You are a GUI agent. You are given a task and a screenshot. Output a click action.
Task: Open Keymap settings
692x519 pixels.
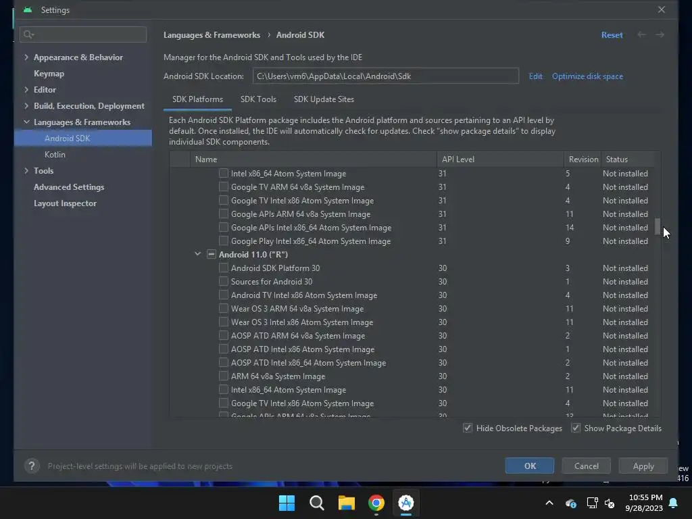tap(49, 74)
